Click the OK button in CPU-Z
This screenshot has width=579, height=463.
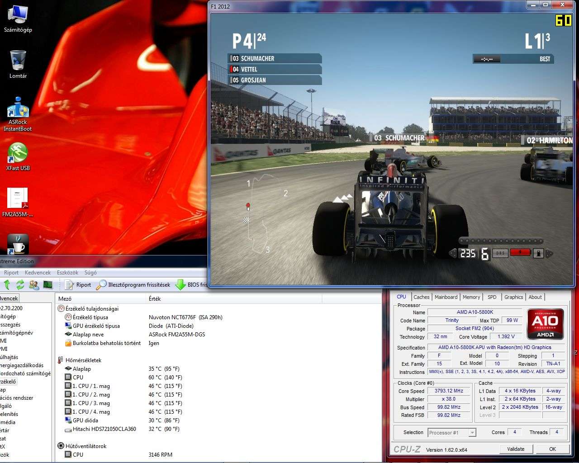tap(552, 449)
